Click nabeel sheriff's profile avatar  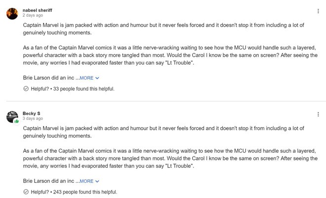pyautogui.click(x=12, y=14)
